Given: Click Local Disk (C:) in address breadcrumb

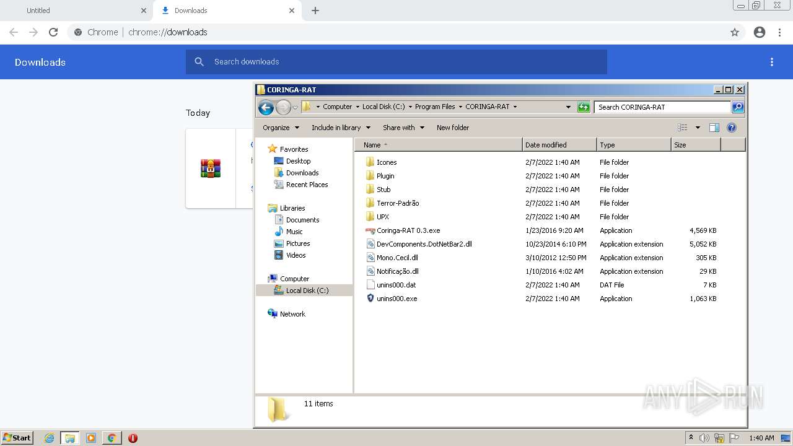Looking at the screenshot, I should click(x=383, y=107).
